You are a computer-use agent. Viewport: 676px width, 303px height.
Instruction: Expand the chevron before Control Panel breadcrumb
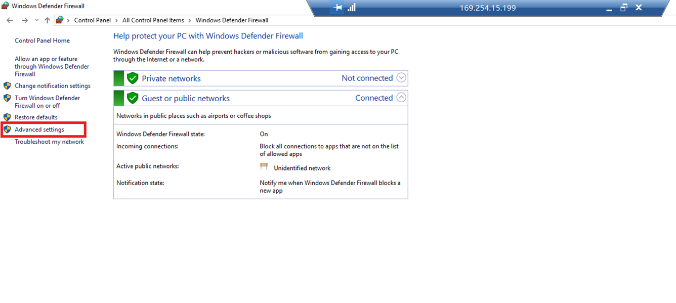tap(68, 20)
